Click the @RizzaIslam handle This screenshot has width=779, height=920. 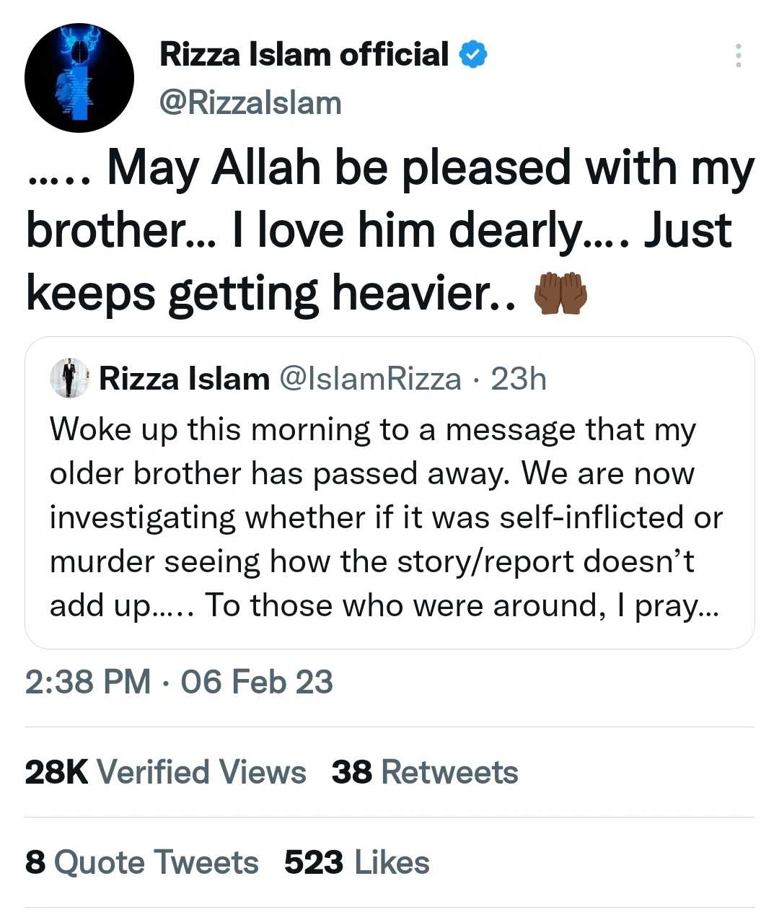[x=250, y=102]
